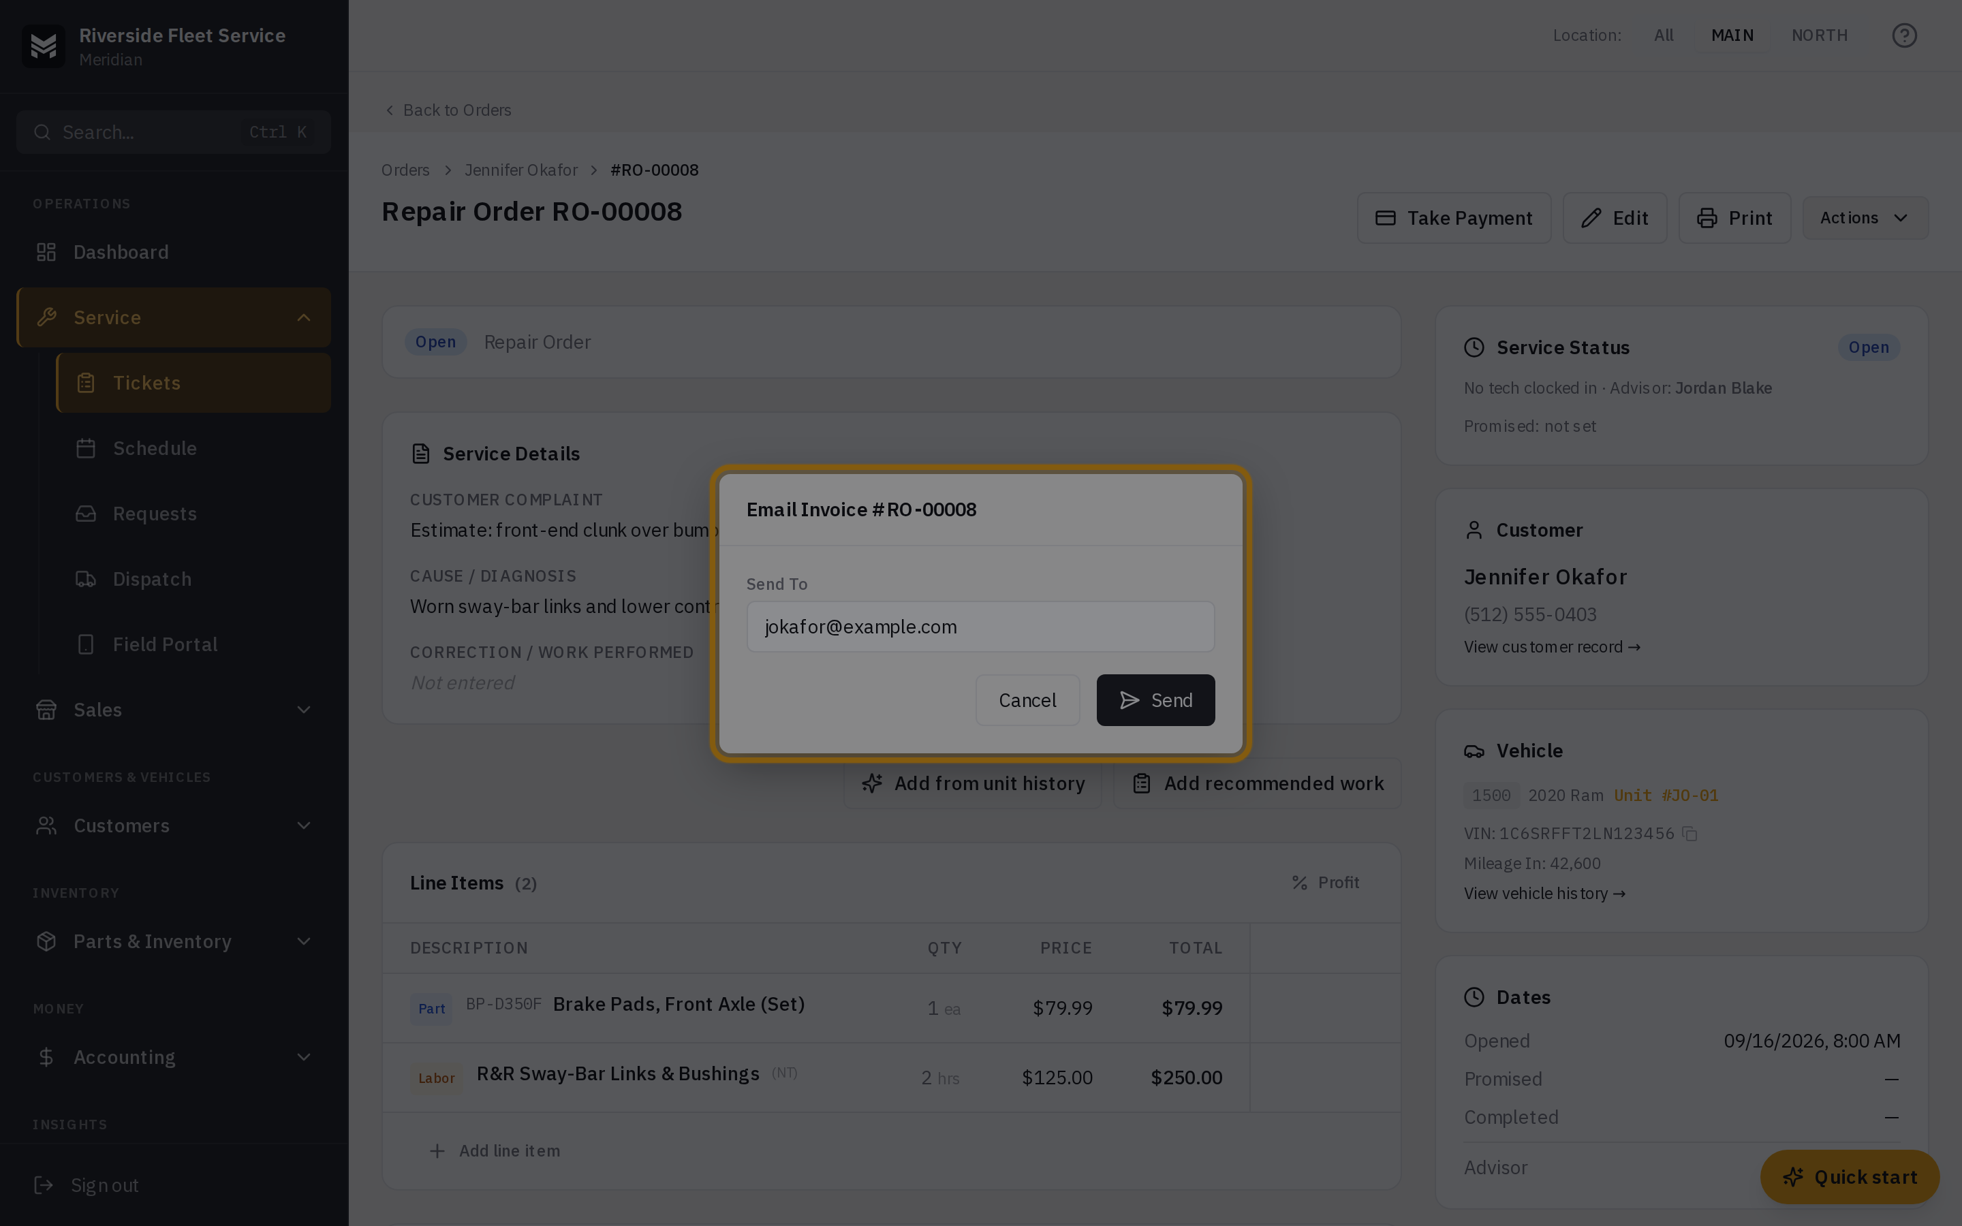Click the Orders breadcrumb
This screenshot has width=1962, height=1226.
click(x=405, y=170)
